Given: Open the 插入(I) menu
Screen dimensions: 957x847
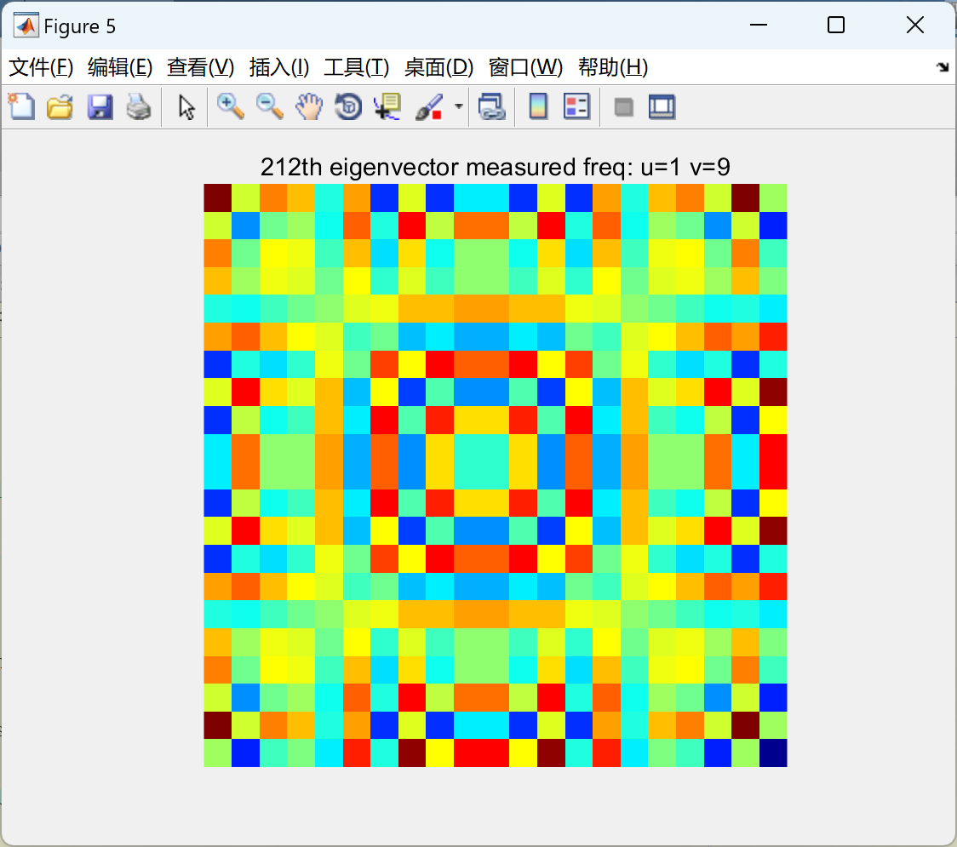Looking at the screenshot, I should click(x=279, y=67).
